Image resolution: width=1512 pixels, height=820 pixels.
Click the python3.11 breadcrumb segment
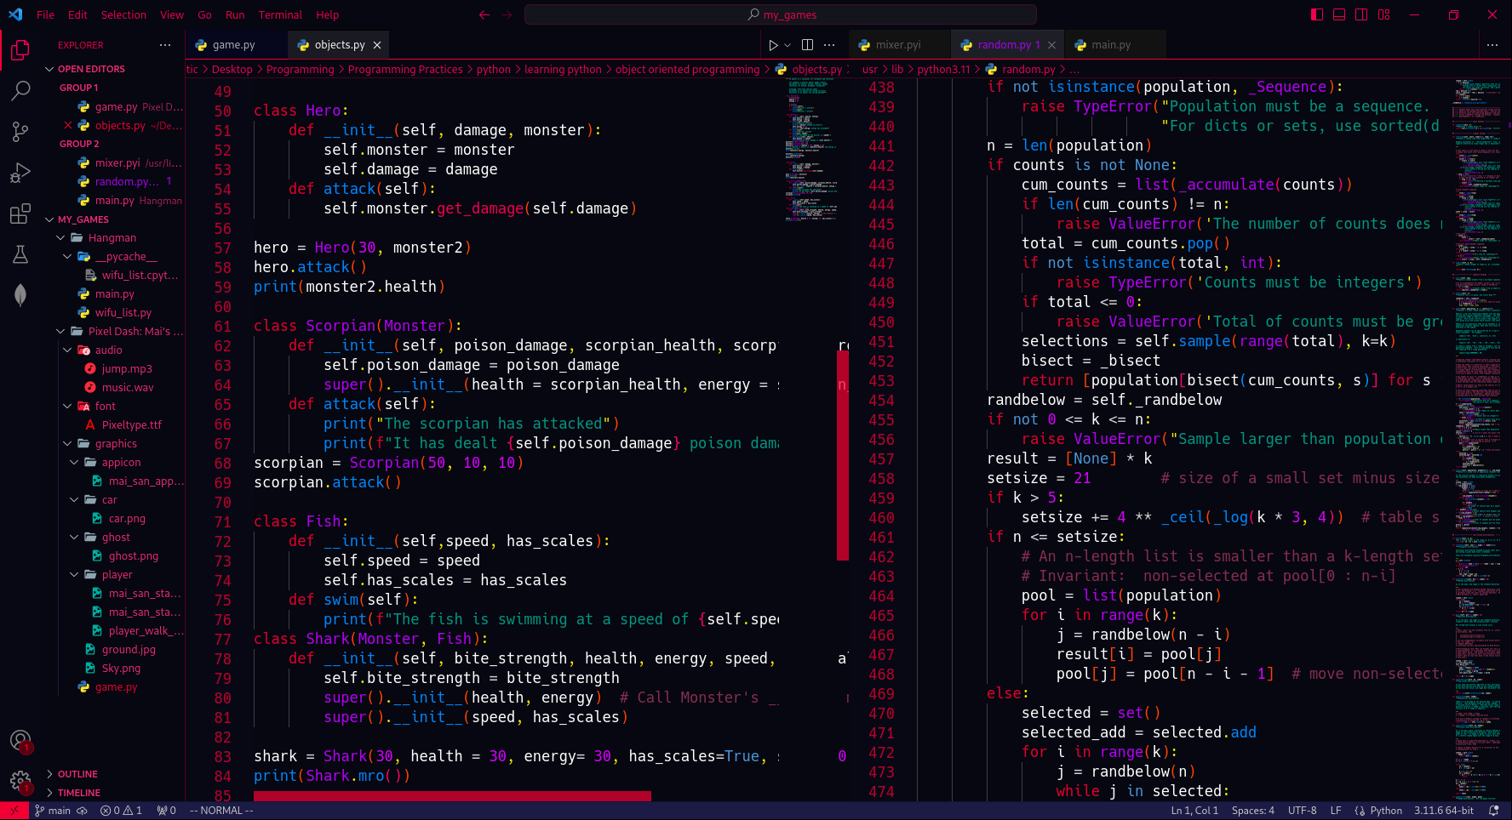[x=943, y=70]
